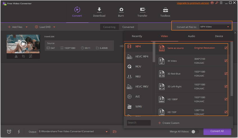
Task: Switch to the Audio format tab
Action: [191, 36]
